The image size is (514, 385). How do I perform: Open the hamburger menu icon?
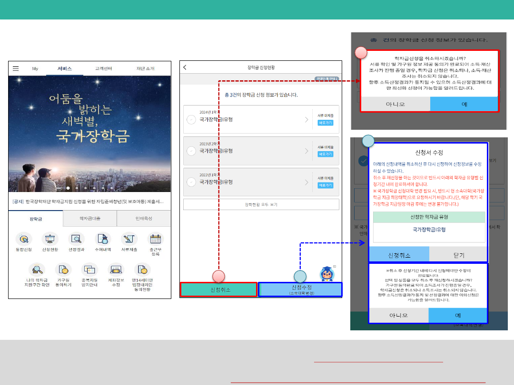[x=16, y=68]
